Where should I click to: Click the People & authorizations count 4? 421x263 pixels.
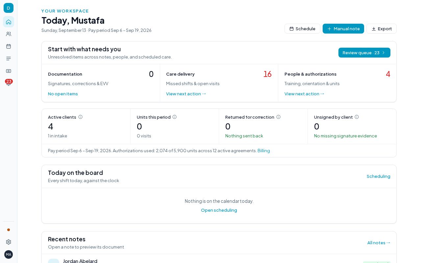click(x=388, y=74)
